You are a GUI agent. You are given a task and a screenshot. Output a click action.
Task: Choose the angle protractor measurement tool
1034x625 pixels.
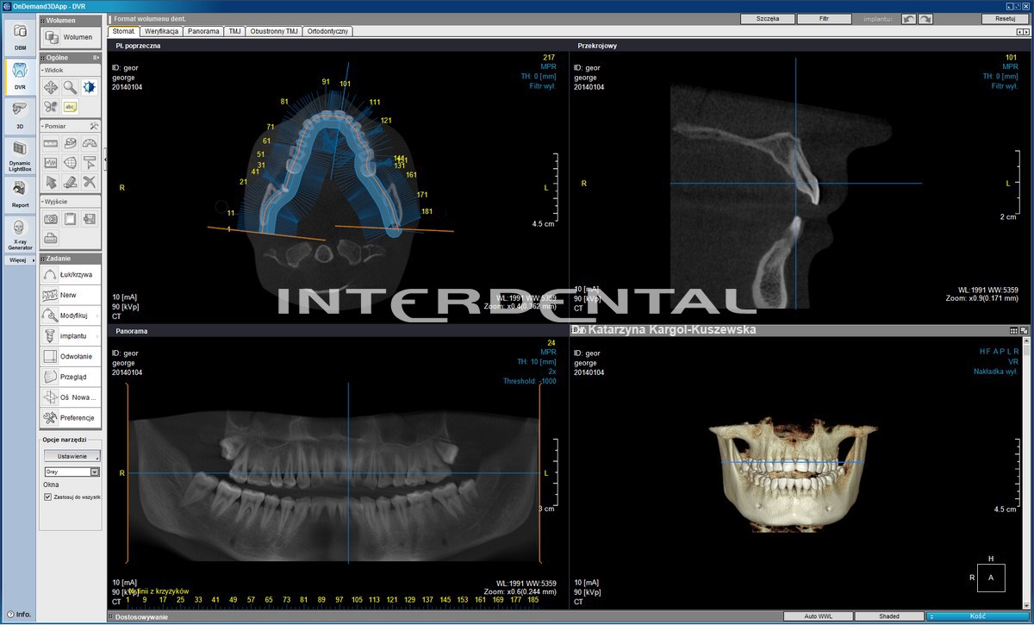point(90,142)
